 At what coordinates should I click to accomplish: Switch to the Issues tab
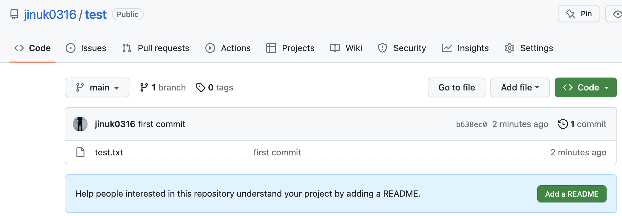coord(86,48)
